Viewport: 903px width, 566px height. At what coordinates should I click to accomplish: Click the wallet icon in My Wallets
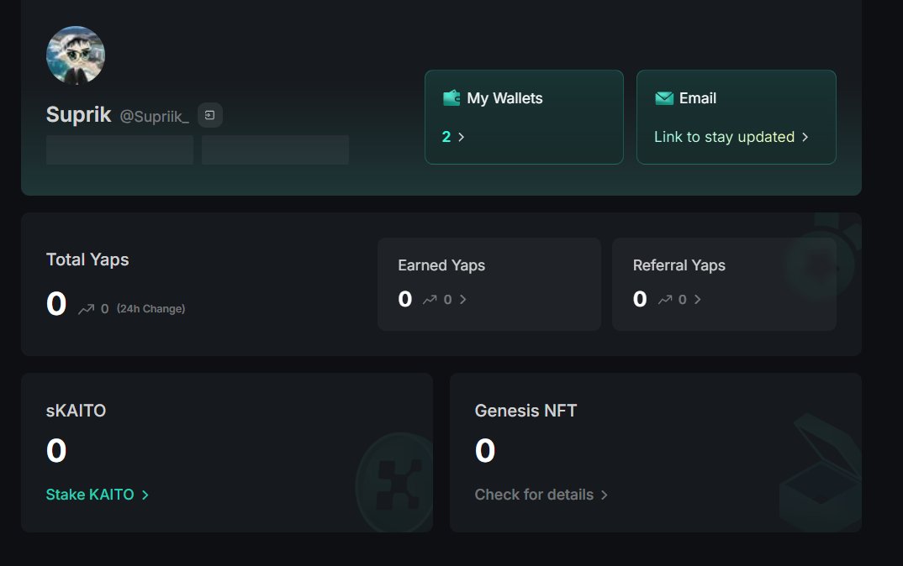click(451, 97)
